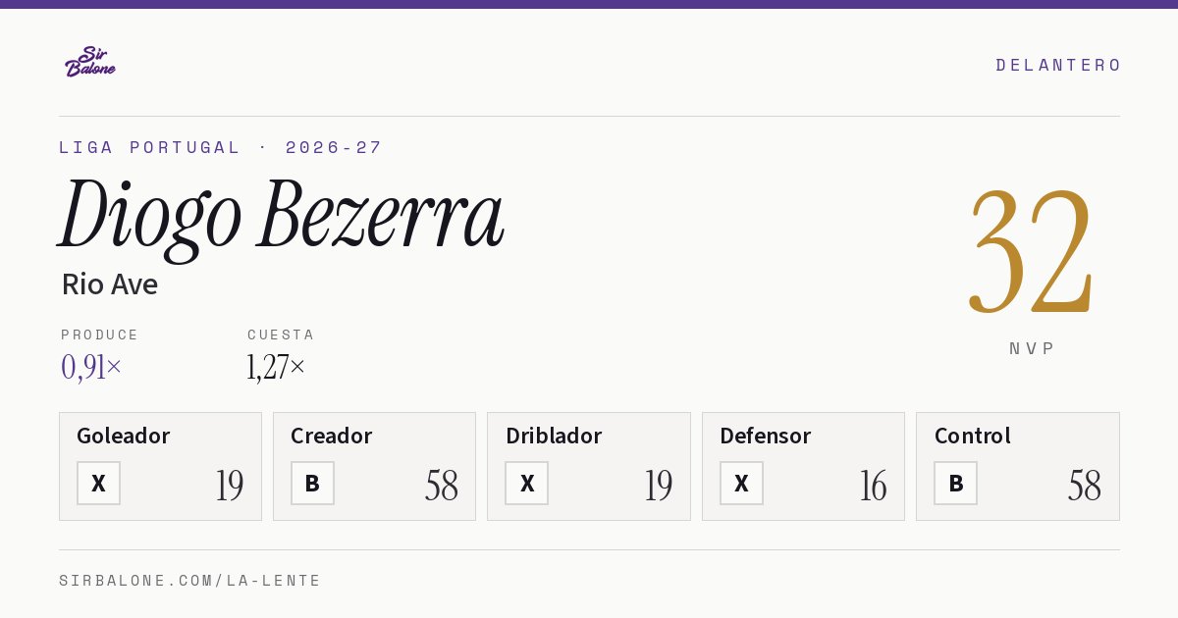The height and width of the screenshot is (618, 1178).
Task: Click the large 32 NVP score
Action: 1031,251
